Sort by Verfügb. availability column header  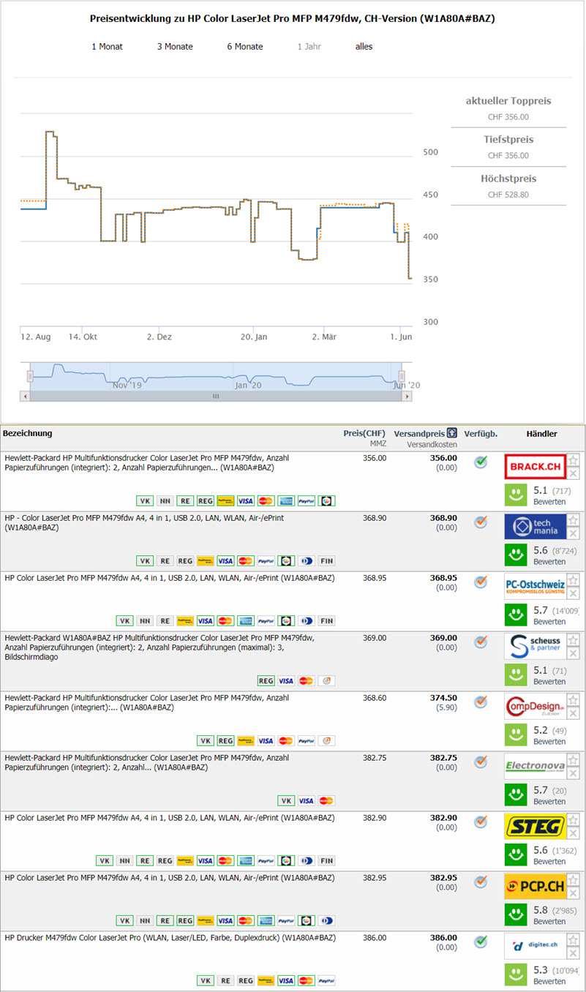(481, 434)
